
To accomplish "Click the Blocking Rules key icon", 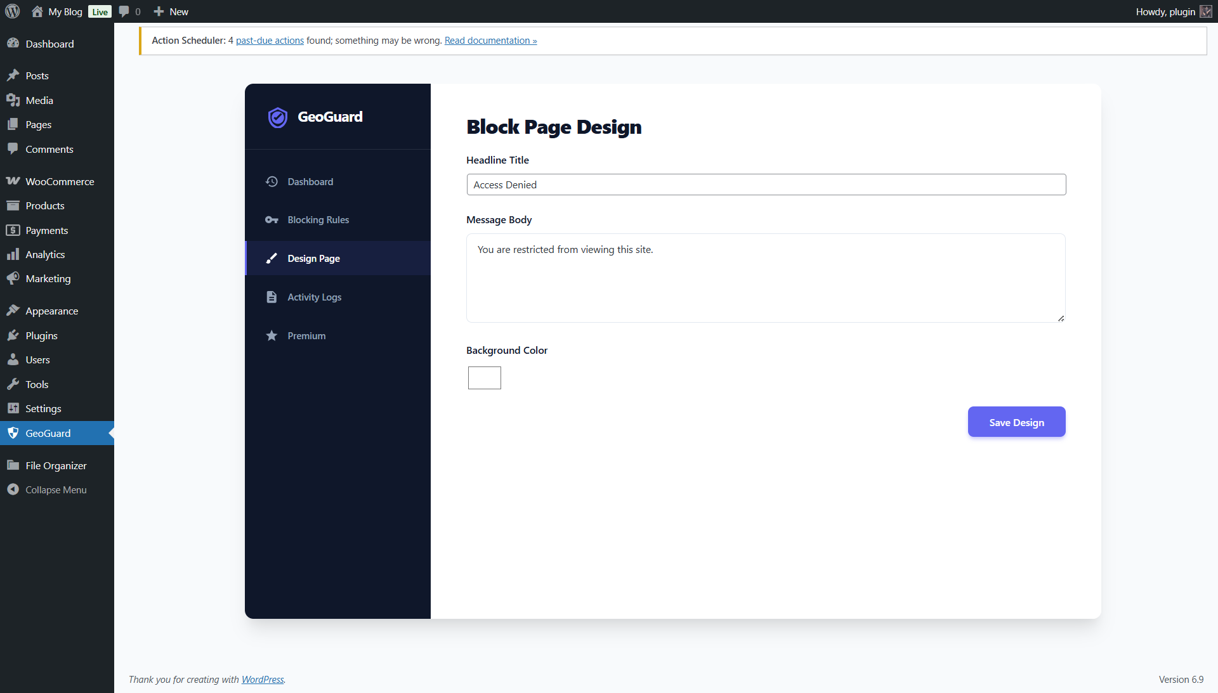I will click(x=272, y=220).
